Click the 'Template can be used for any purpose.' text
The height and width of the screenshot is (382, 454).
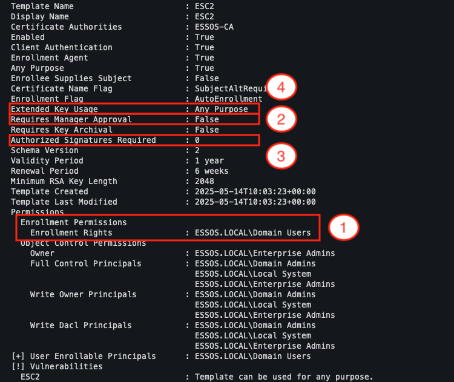pos(284,377)
